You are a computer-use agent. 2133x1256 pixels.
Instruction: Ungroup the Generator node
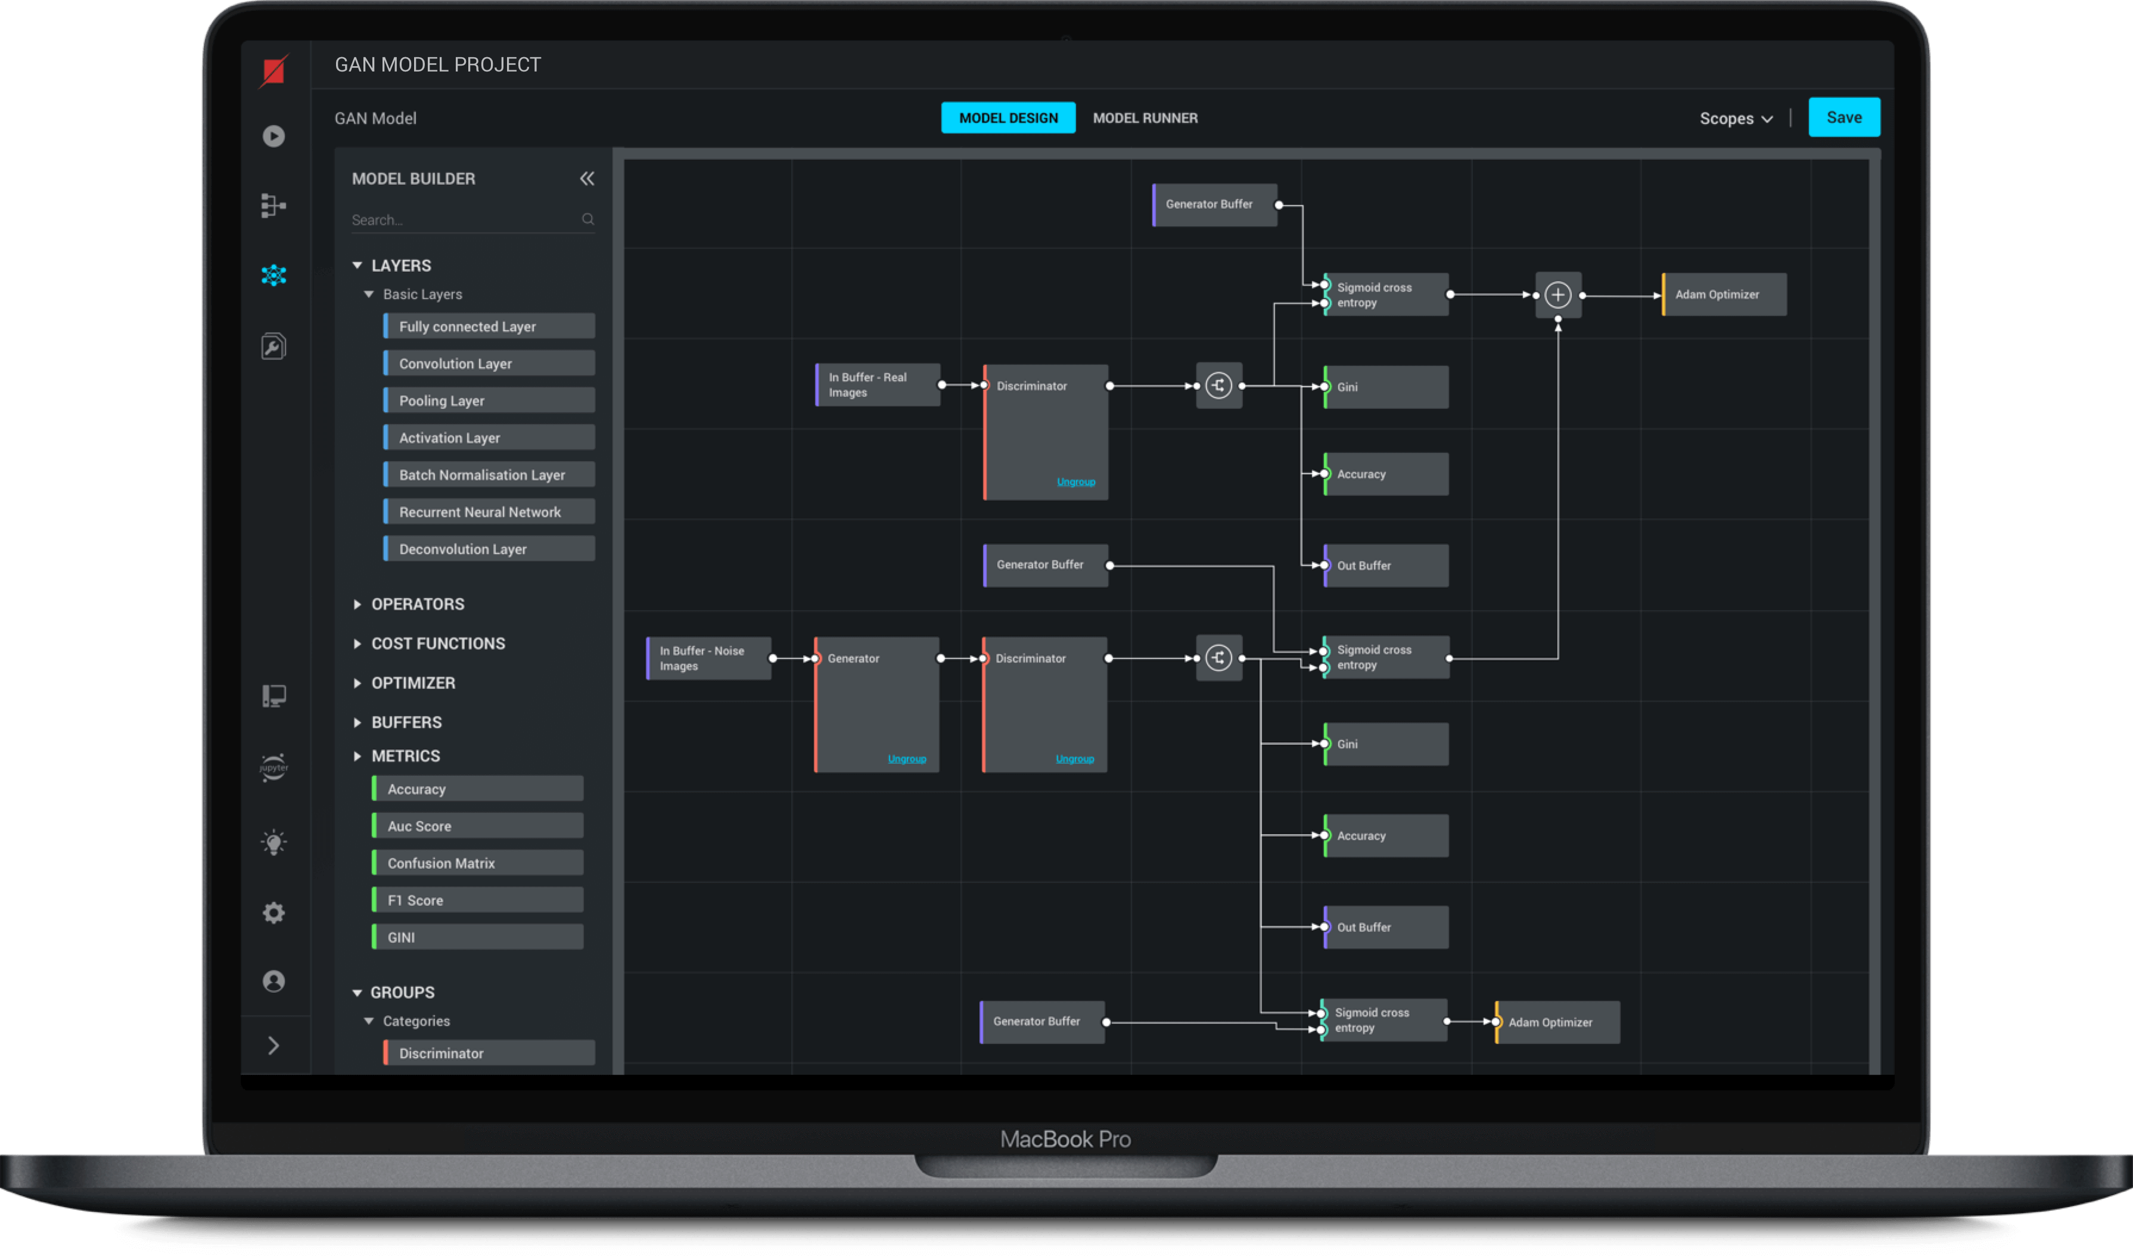coord(907,759)
